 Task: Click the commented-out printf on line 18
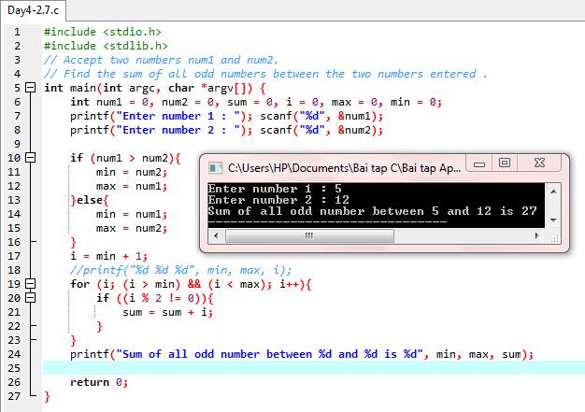(x=180, y=270)
